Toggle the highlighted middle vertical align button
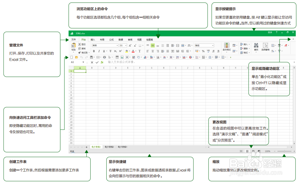 [152, 45]
